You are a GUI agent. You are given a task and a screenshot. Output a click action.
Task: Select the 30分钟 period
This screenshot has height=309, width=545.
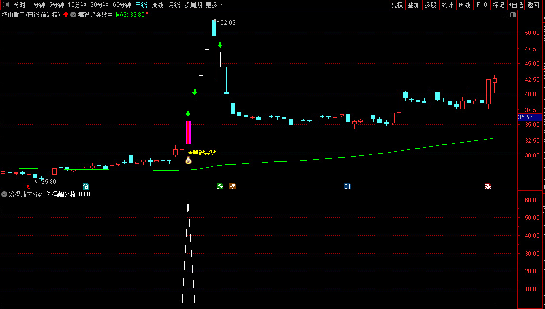point(100,5)
